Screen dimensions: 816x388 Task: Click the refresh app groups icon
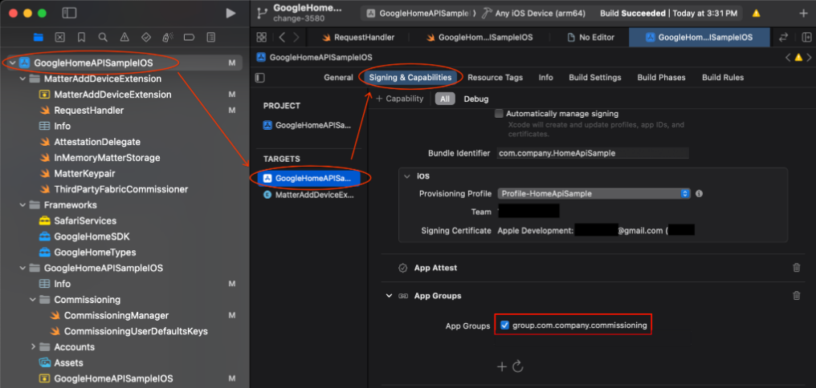(x=518, y=366)
